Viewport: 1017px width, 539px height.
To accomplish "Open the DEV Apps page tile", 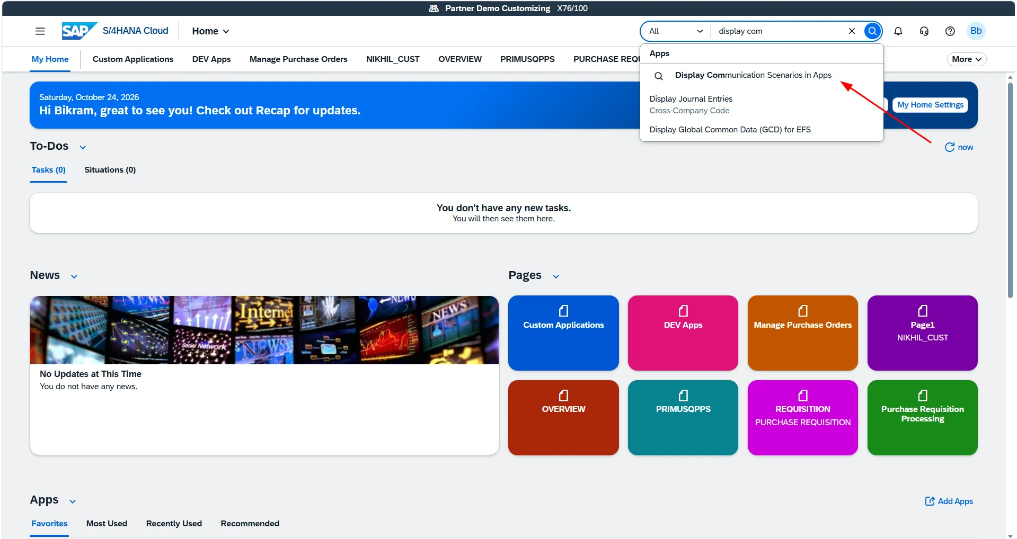I will click(x=683, y=333).
